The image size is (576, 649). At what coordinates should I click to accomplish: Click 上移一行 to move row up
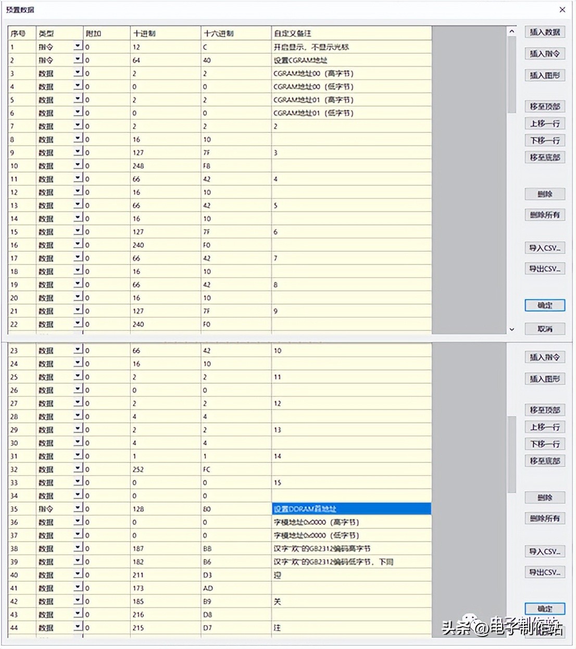click(545, 123)
